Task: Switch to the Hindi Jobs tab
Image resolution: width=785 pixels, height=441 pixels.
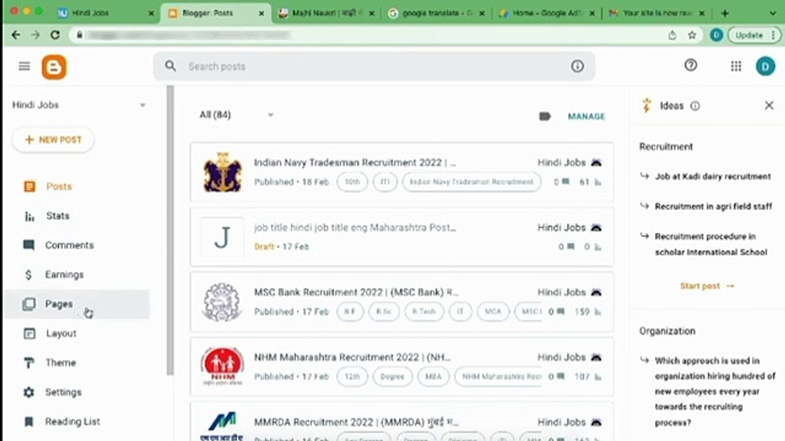Action: [106, 13]
